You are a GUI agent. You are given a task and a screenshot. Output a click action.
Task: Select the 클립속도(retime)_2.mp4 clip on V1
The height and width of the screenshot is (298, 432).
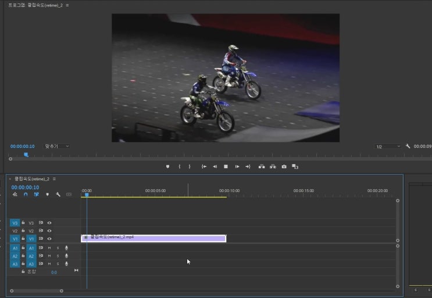click(x=153, y=239)
